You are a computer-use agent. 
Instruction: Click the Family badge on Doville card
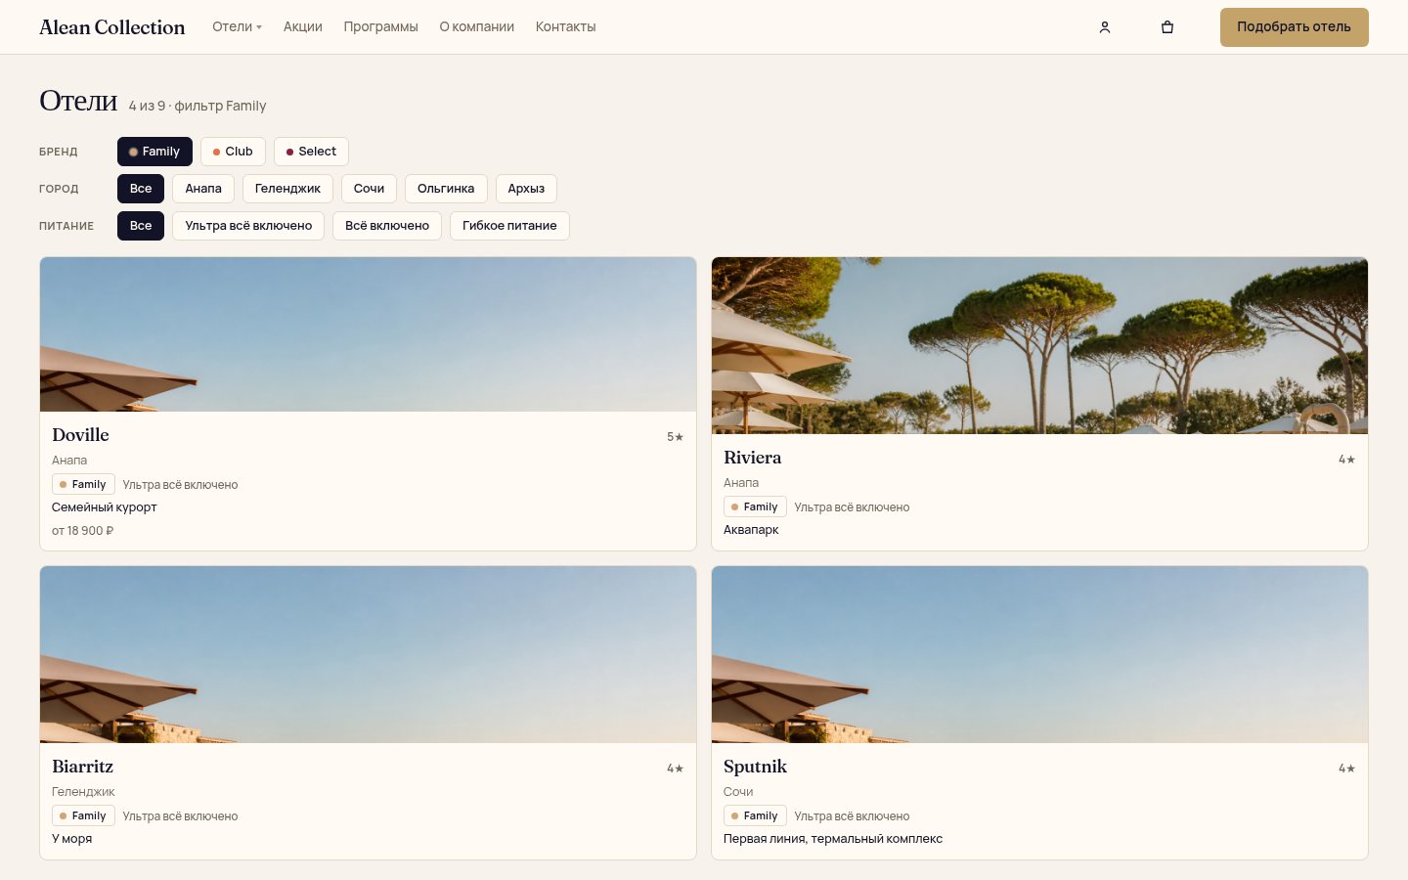point(83,484)
